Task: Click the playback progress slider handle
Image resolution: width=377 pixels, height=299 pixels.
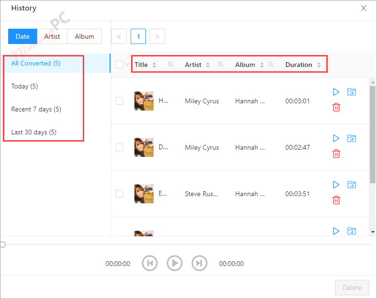Action: (2, 244)
